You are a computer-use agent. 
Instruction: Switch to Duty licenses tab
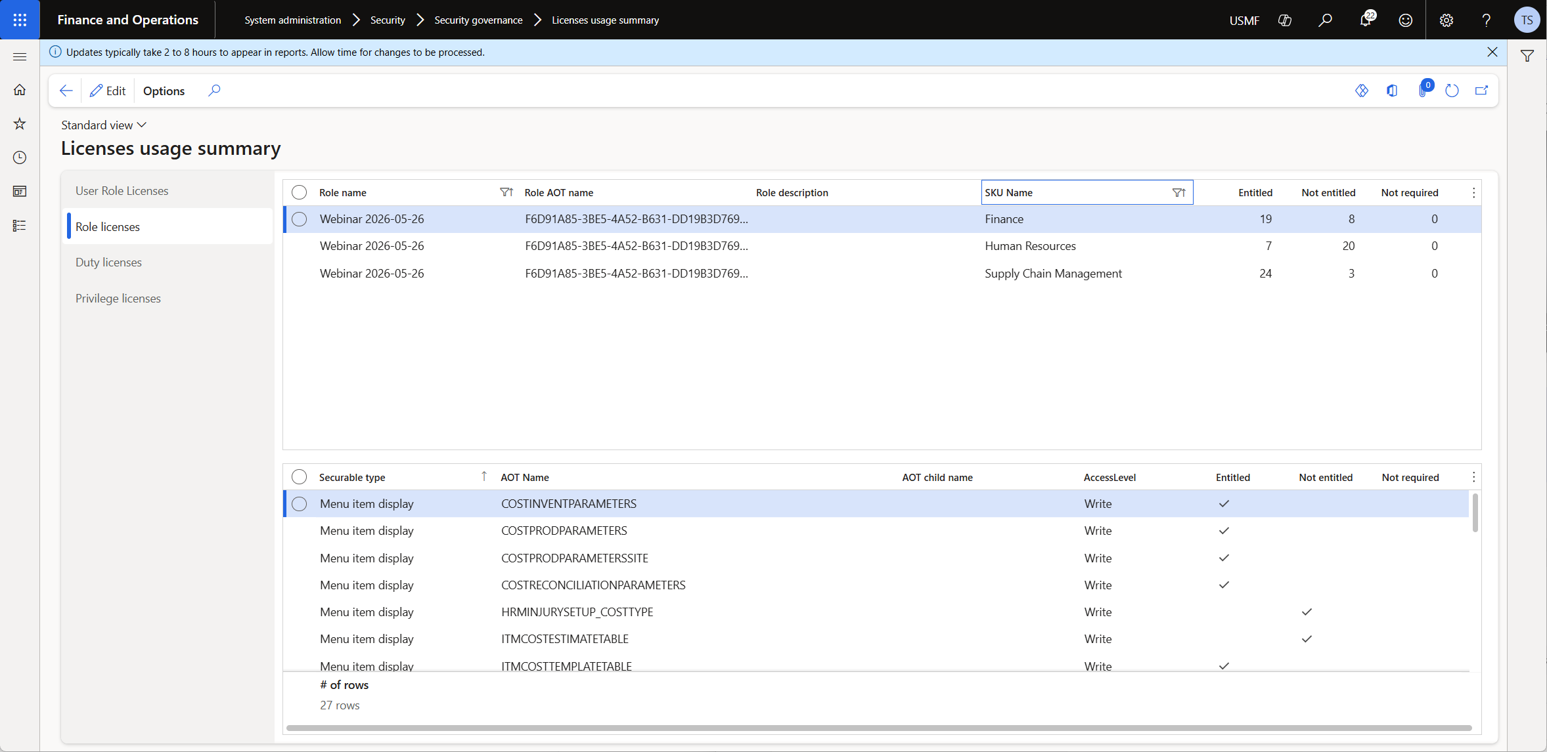pyautogui.click(x=108, y=262)
